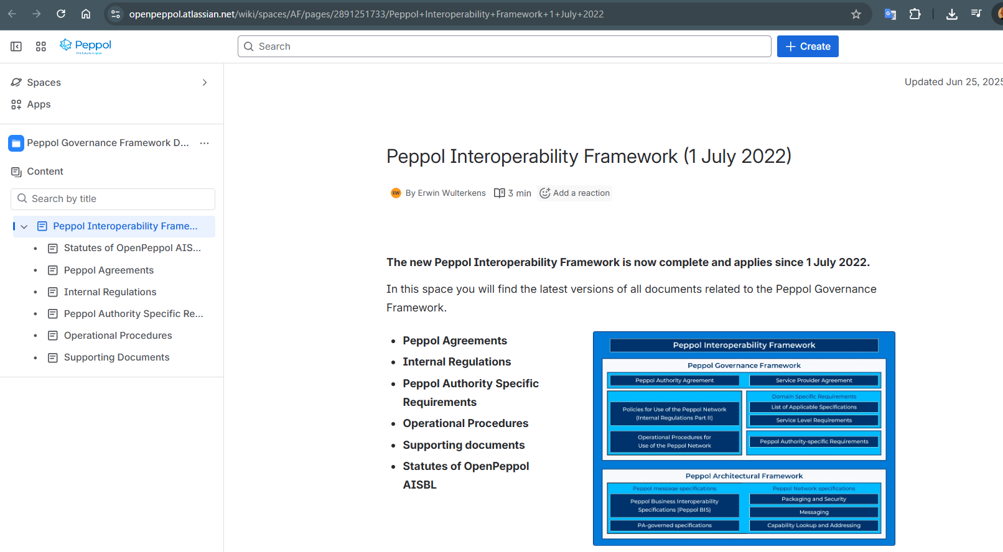Image resolution: width=1003 pixels, height=552 pixels.
Task: Open the media control playlist icon
Action: click(x=976, y=14)
